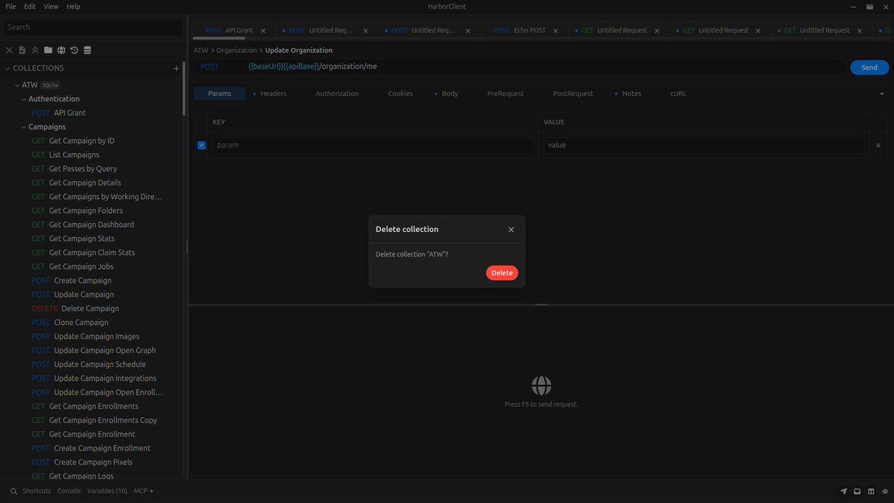Image resolution: width=894 pixels, height=503 pixels.
Task: Collapse all with double-chevron icon
Action: [x=35, y=50]
